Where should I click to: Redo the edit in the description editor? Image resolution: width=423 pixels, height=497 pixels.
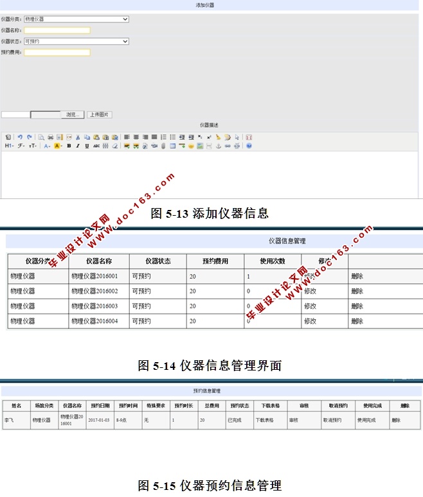click(x=29, y=137)
